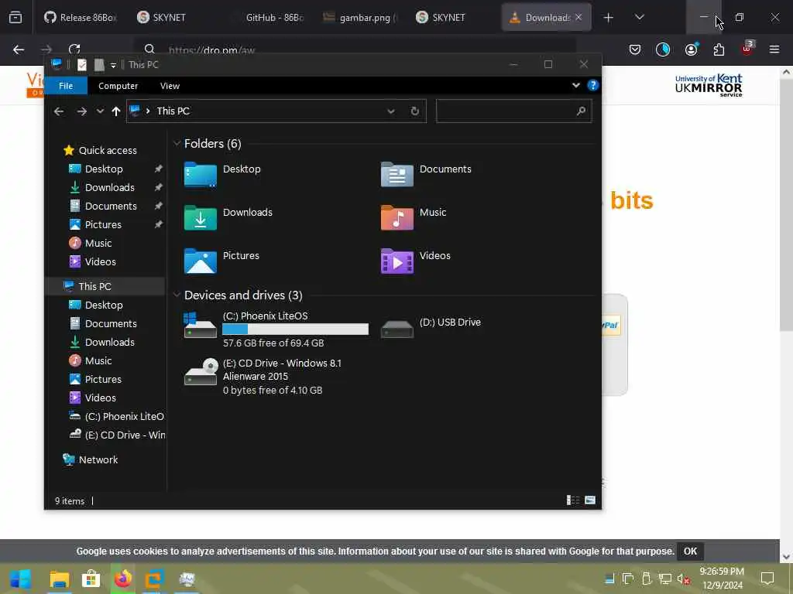The width and height of the screenshot is (793, 594).
Task: Expand the Explorer ribbon chevron
Action: 575,85
